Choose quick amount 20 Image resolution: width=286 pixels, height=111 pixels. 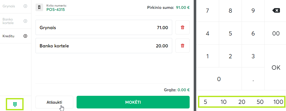click(242, 102)
